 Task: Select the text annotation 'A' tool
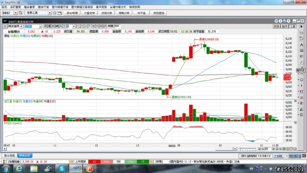click(302, 45)
